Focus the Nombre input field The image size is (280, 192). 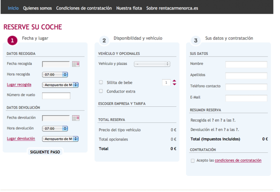[x=246, y=65]
